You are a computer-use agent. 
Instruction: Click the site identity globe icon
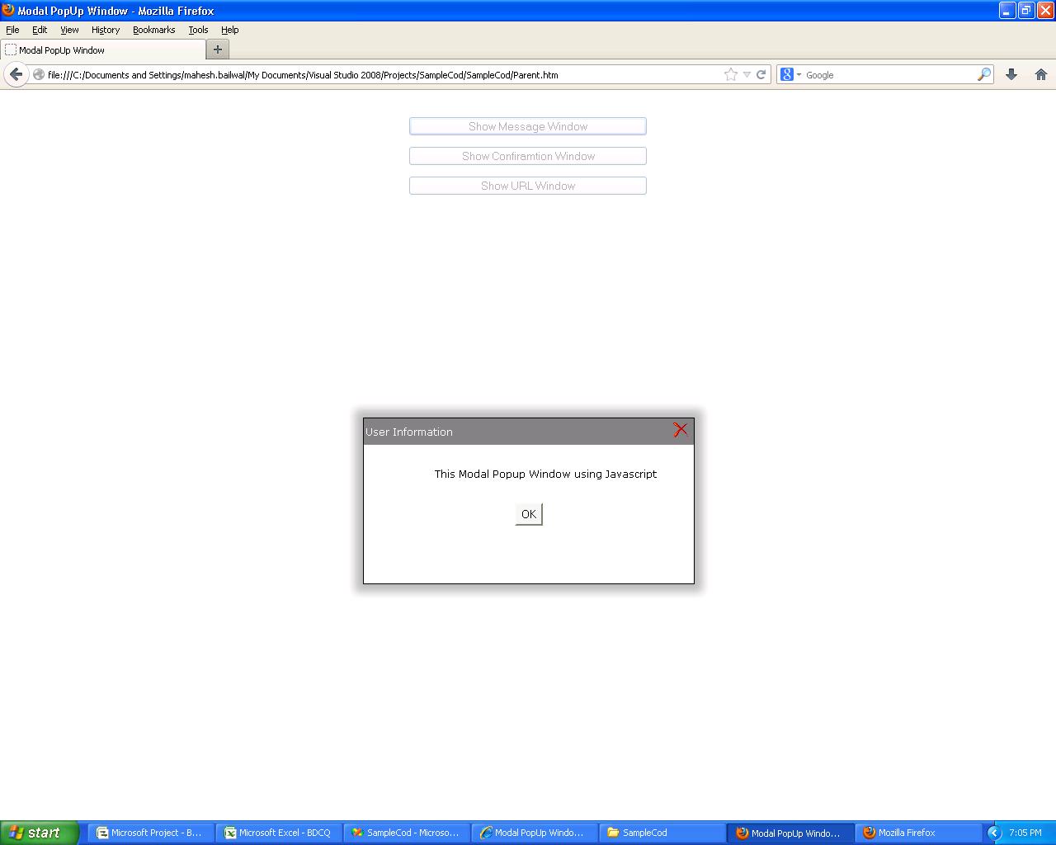(x=38, y=74)
